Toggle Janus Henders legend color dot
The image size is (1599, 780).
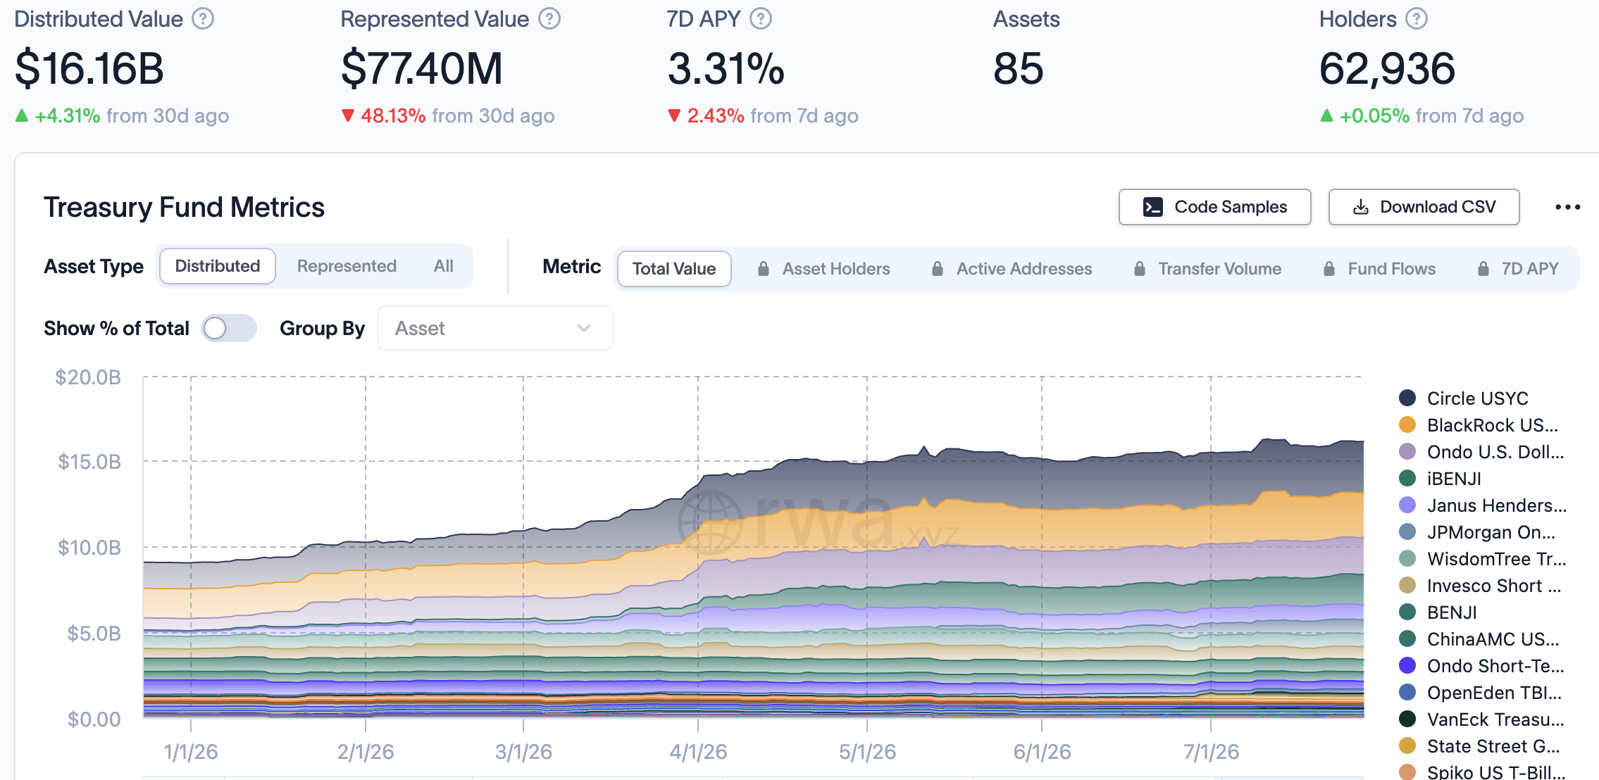point(1407,505)
